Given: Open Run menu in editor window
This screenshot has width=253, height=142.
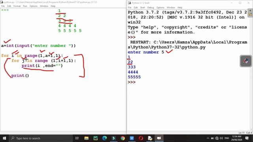Looking at the screenshot, I should point(25,6).
